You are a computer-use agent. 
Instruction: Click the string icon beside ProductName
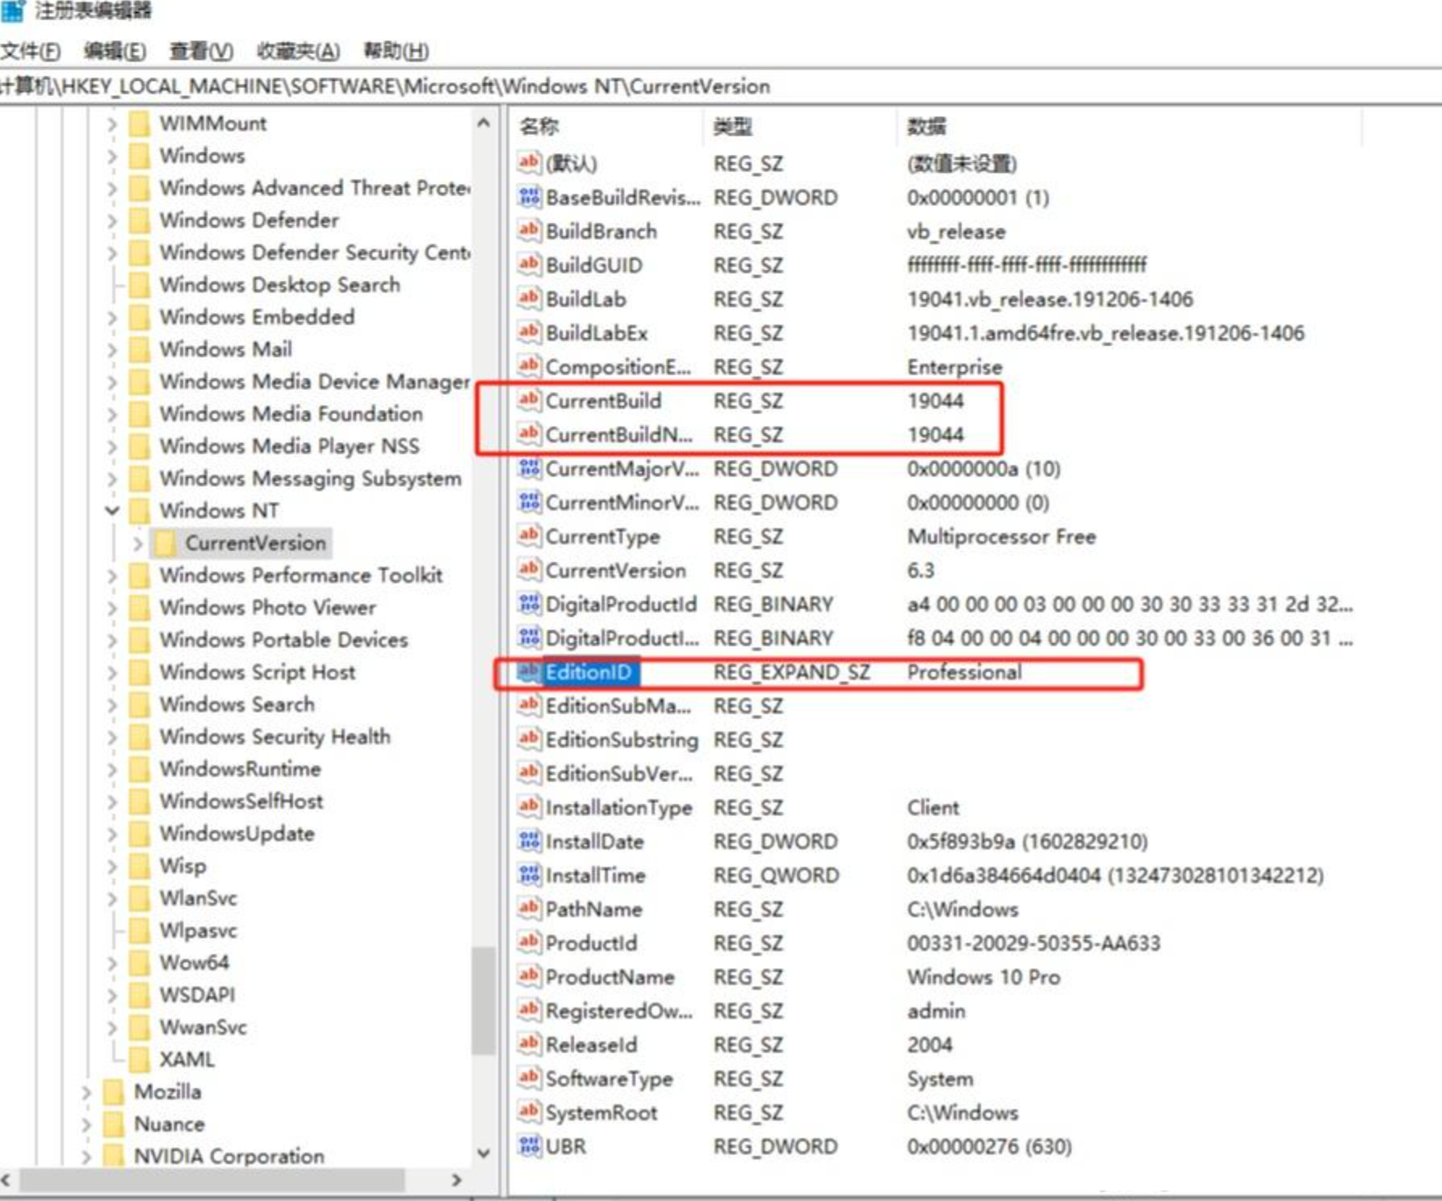point(529,977)
